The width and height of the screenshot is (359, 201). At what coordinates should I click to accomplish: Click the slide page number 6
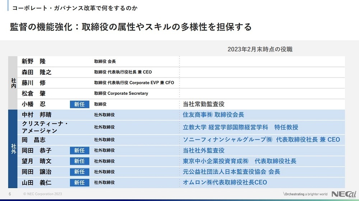coord(10,194)
